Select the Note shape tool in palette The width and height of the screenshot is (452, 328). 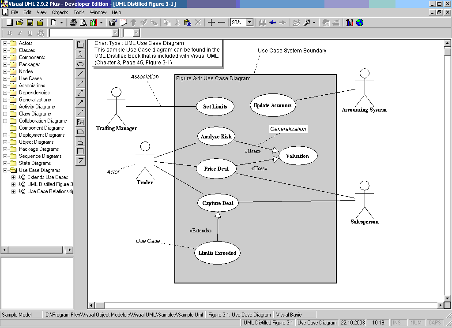(x=80, y=132)
